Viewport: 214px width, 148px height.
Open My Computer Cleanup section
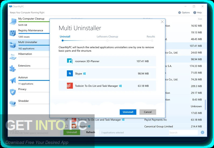(31, 19)
